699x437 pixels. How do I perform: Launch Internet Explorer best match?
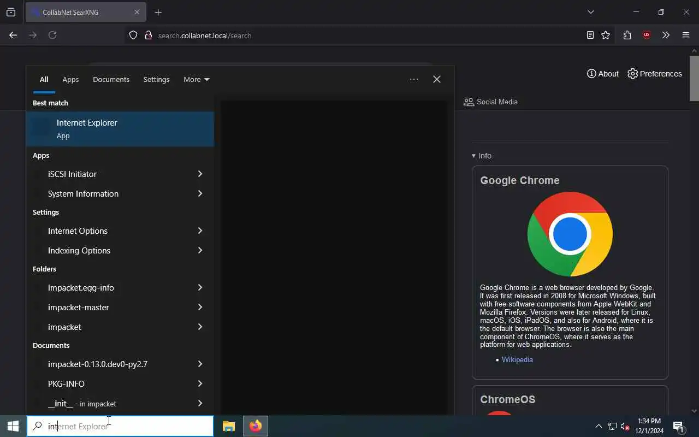[x=120, y=129]
